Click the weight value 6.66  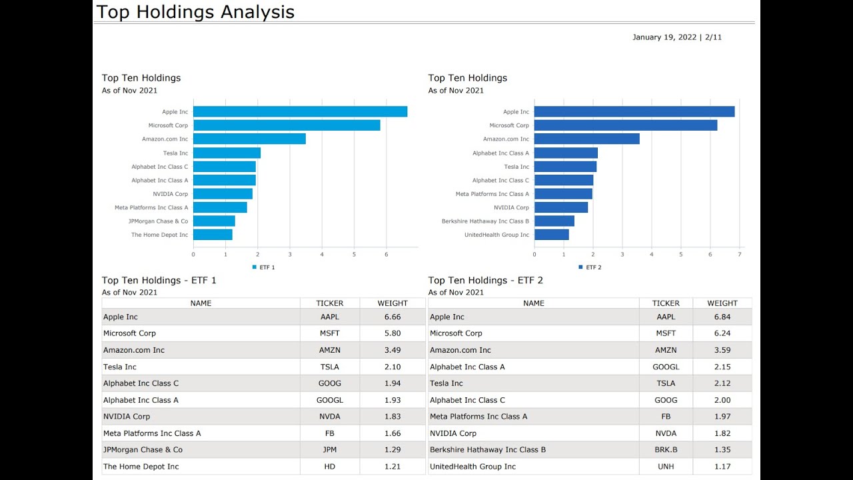393,317
